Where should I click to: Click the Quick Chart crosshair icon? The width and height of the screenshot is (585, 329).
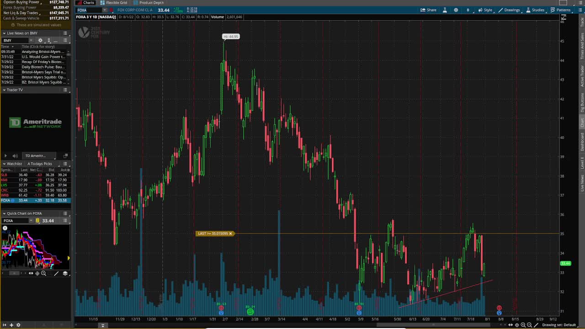click(37, 273)
